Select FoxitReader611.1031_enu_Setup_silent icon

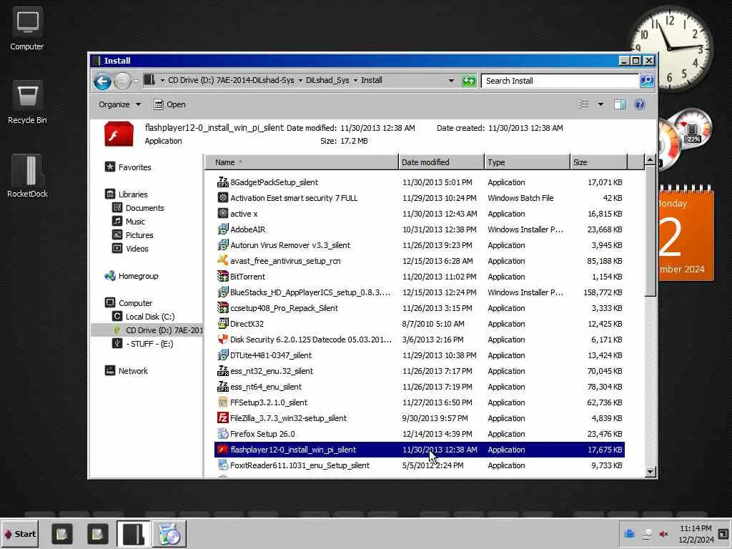point(223,465)
